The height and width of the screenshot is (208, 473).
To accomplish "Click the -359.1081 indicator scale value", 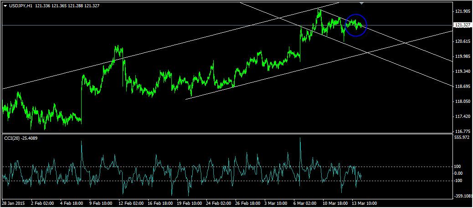I will tap(463, 196).
